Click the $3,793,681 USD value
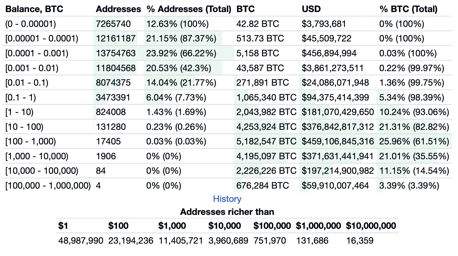 pos(324,24)
